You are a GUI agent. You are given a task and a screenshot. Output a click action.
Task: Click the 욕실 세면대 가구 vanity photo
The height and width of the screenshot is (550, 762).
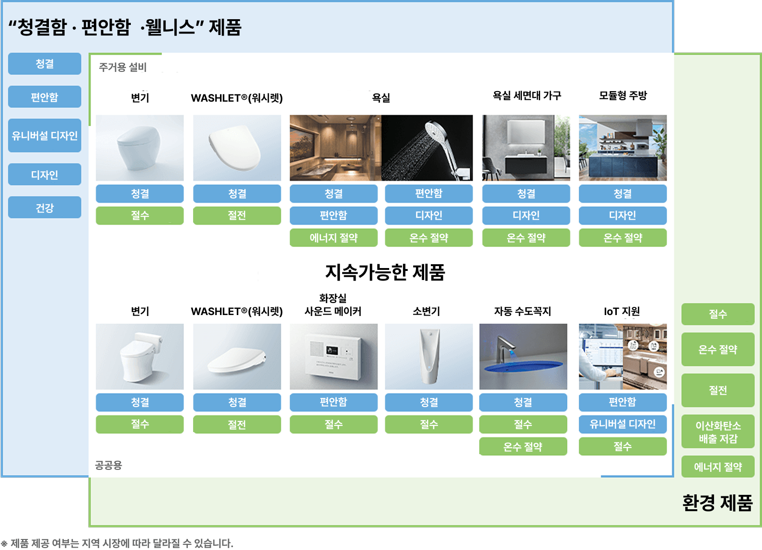point(526,148)
